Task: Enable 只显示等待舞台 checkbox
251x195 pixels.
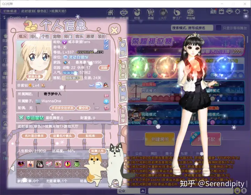Action: pyautogui.click(x=219, y=28)
